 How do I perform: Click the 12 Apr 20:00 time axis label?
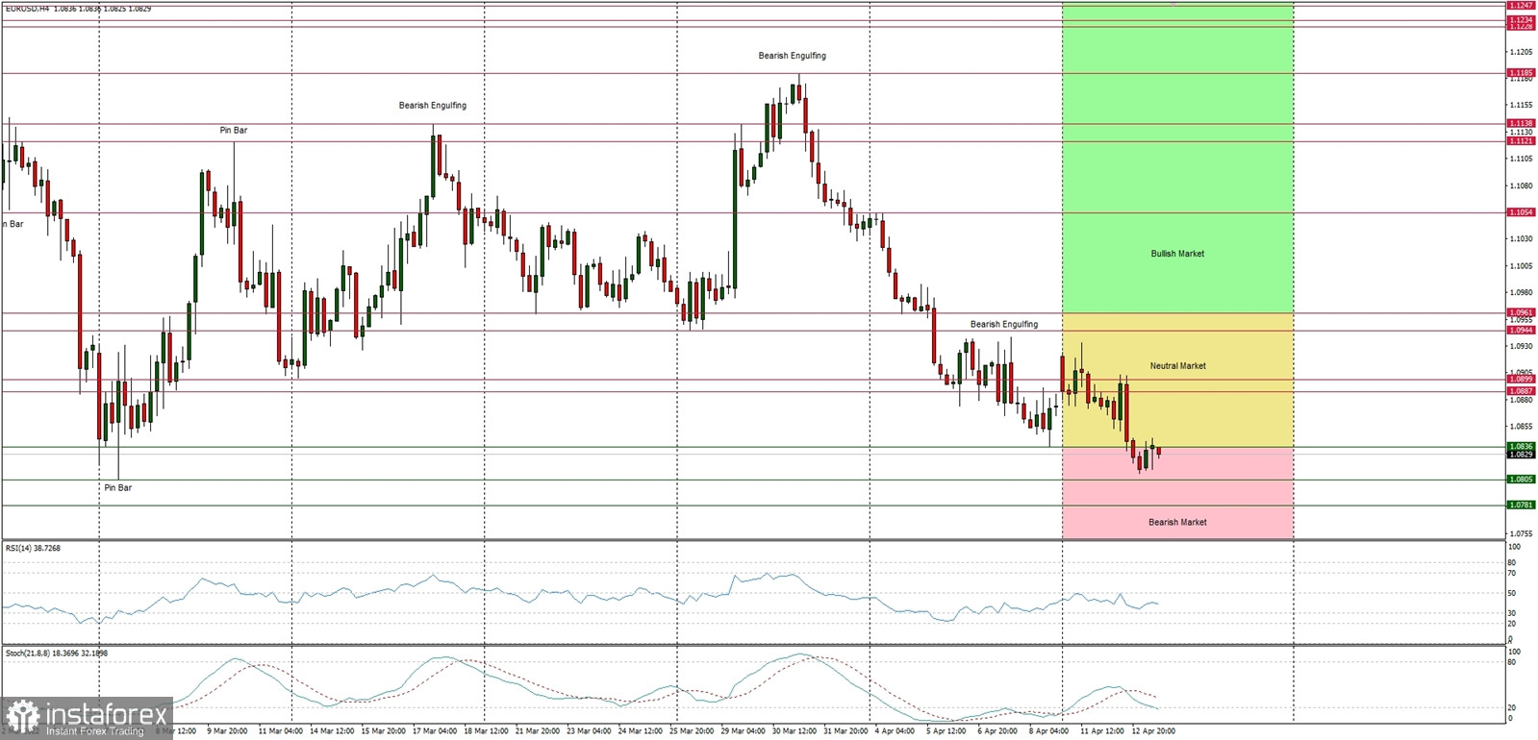1153,731
